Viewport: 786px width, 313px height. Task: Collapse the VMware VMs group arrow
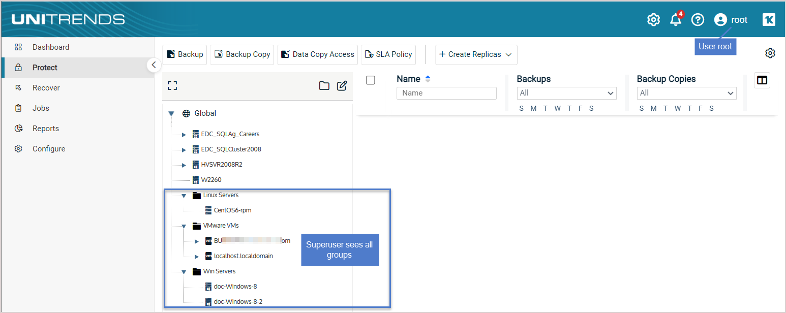(x=184, y=226)
